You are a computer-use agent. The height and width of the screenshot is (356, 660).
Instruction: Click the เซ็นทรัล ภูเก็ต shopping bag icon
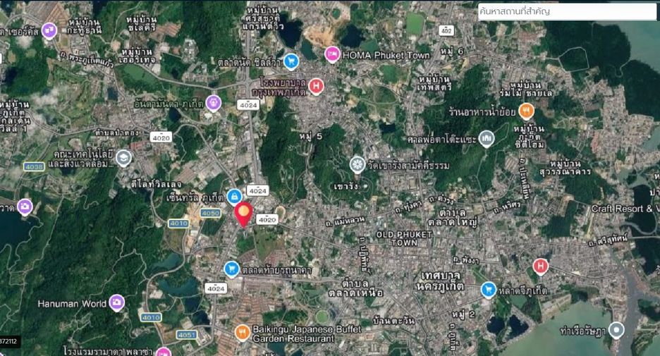234,197
